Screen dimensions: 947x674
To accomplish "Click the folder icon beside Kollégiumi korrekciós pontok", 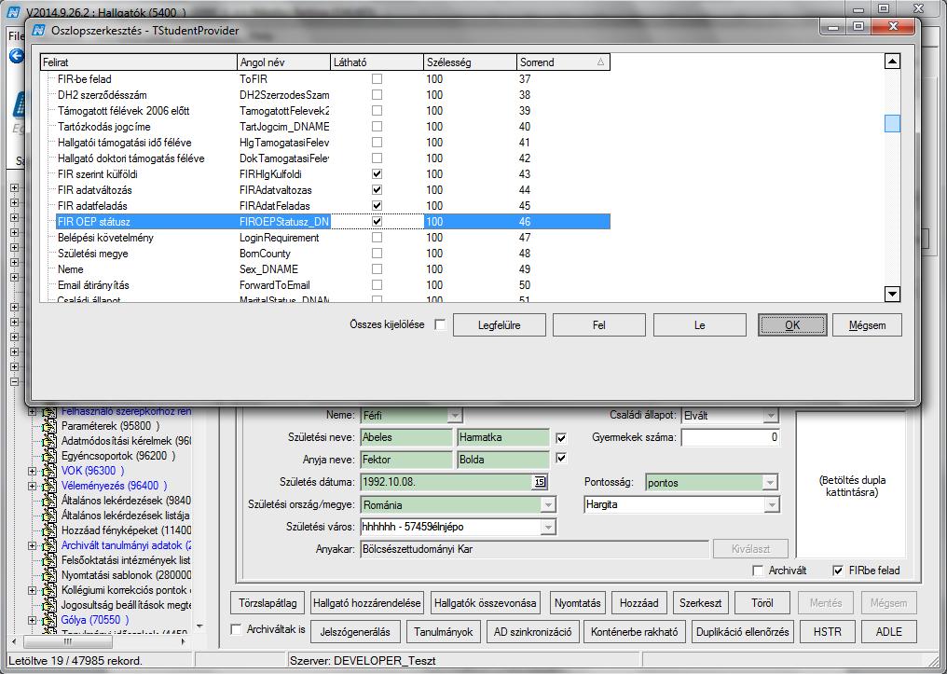I will 48,590.
